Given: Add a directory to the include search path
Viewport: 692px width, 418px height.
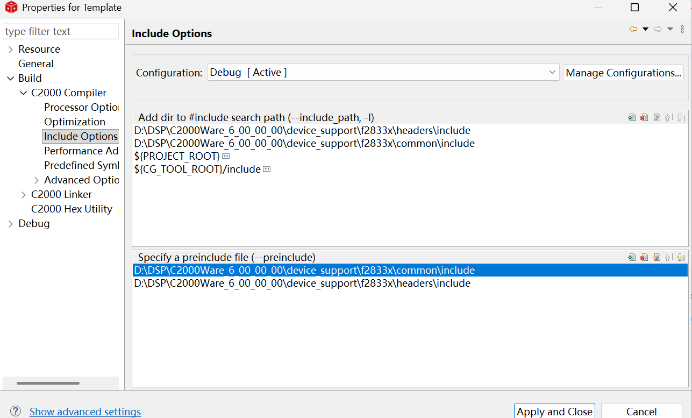Looking at the screenshot, I should click(x=632, y=117).
